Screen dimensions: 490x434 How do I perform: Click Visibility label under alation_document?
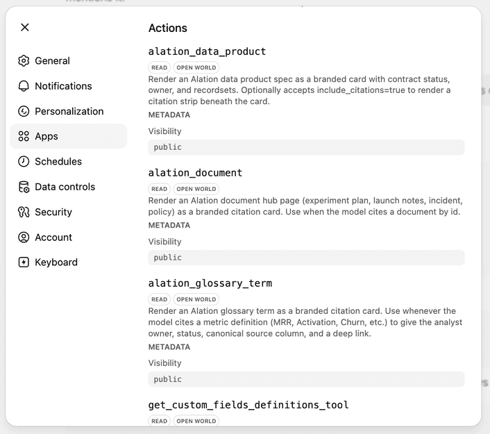point(164,242)
